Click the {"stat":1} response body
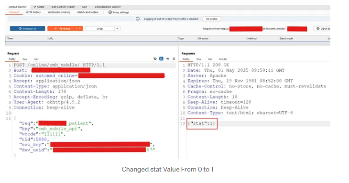Image resolution: width=349 pixels, height=183 pixels. click(201, 123)
